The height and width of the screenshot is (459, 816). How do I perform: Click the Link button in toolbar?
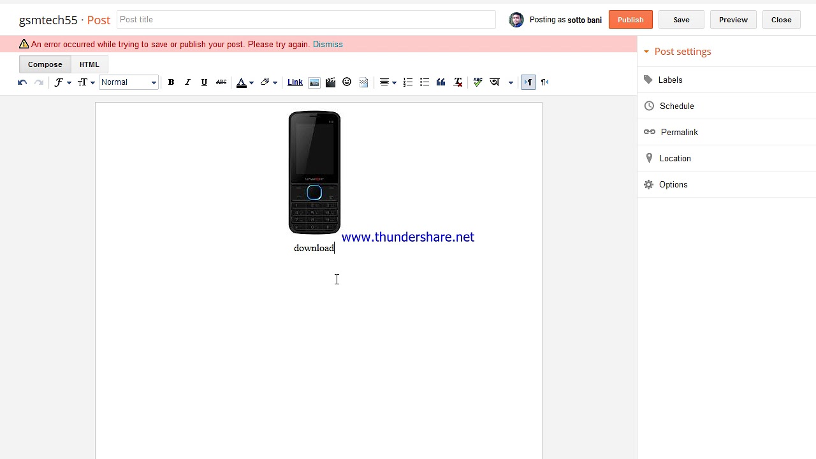pos(295,82)
